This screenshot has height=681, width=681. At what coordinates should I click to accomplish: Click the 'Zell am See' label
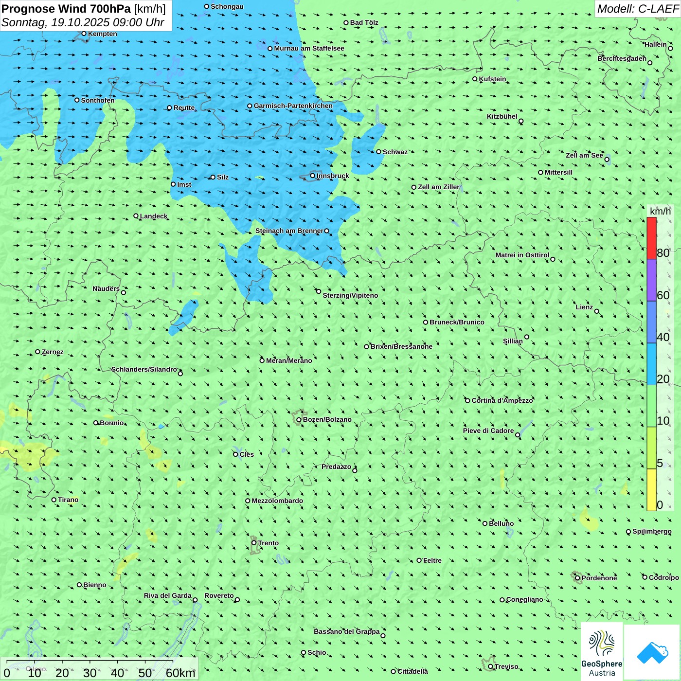[x=584, y=155]
